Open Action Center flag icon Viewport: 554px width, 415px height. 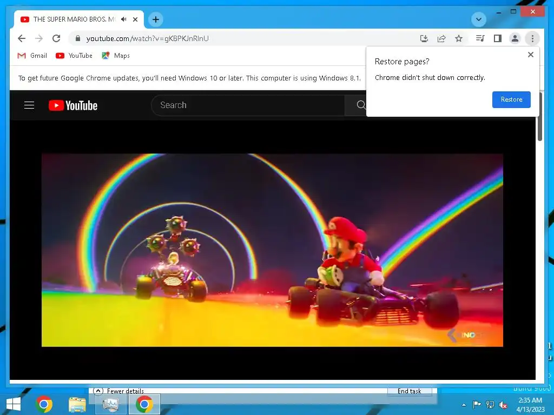coord(477,404)
